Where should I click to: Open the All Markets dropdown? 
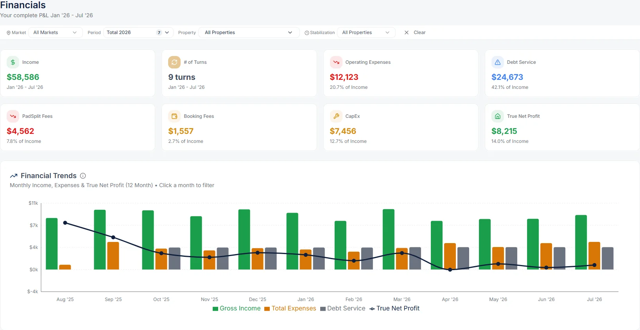pos(55,32)
